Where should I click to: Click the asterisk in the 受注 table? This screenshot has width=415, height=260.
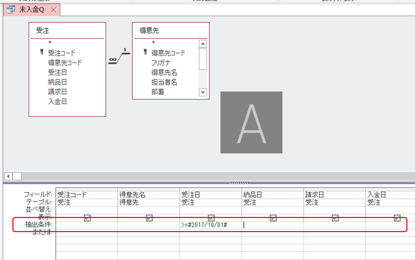point(50,43)
